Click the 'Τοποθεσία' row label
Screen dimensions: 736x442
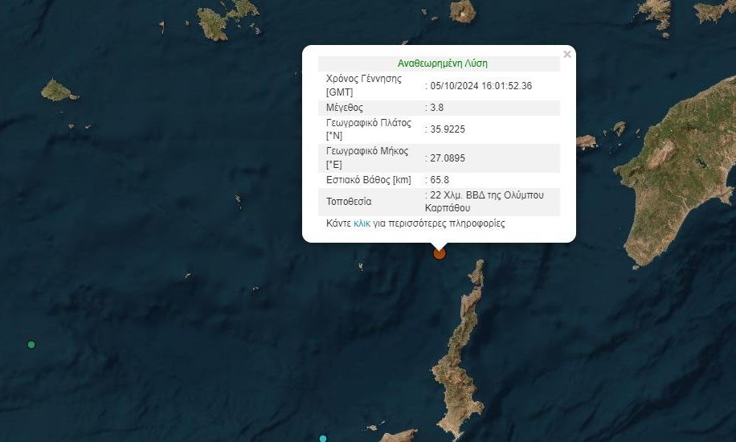coord(350,202)
